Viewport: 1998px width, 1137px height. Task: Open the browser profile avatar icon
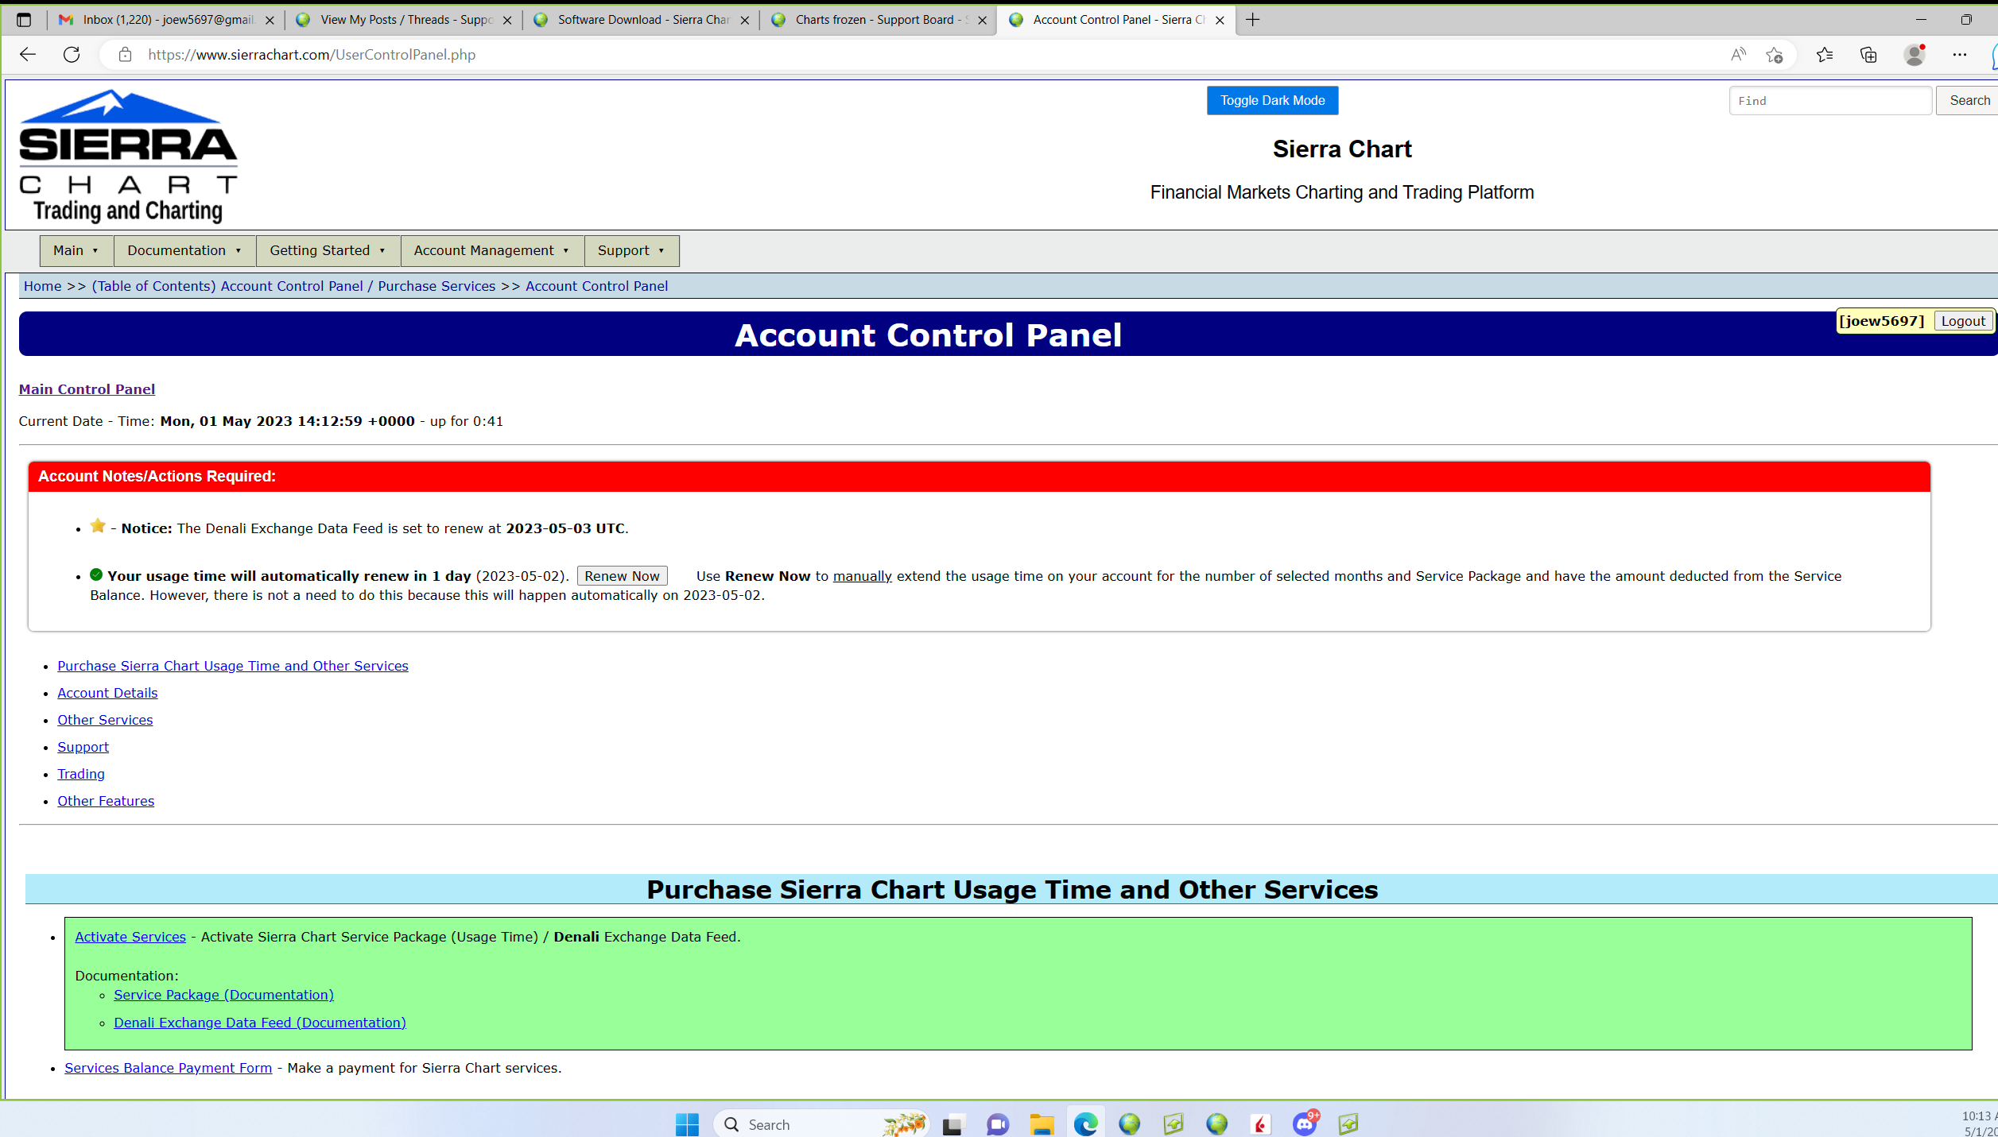point(1914,55)
